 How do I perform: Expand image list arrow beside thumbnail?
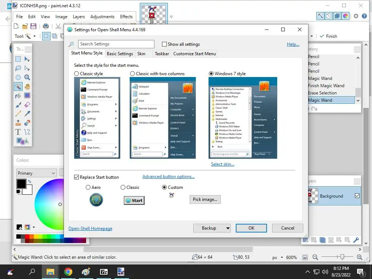171,17
